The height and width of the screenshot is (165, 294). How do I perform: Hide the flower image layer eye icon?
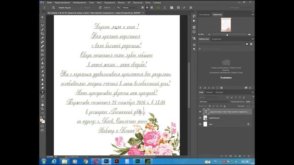[x=200, y=118]
